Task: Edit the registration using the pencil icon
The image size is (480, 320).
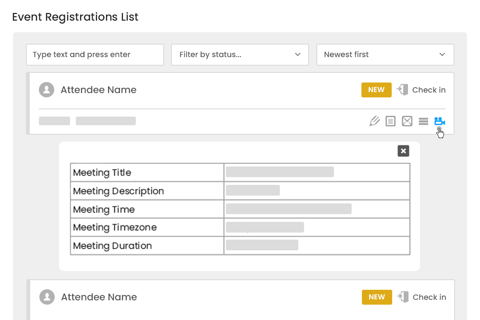Action: point(374,121)
